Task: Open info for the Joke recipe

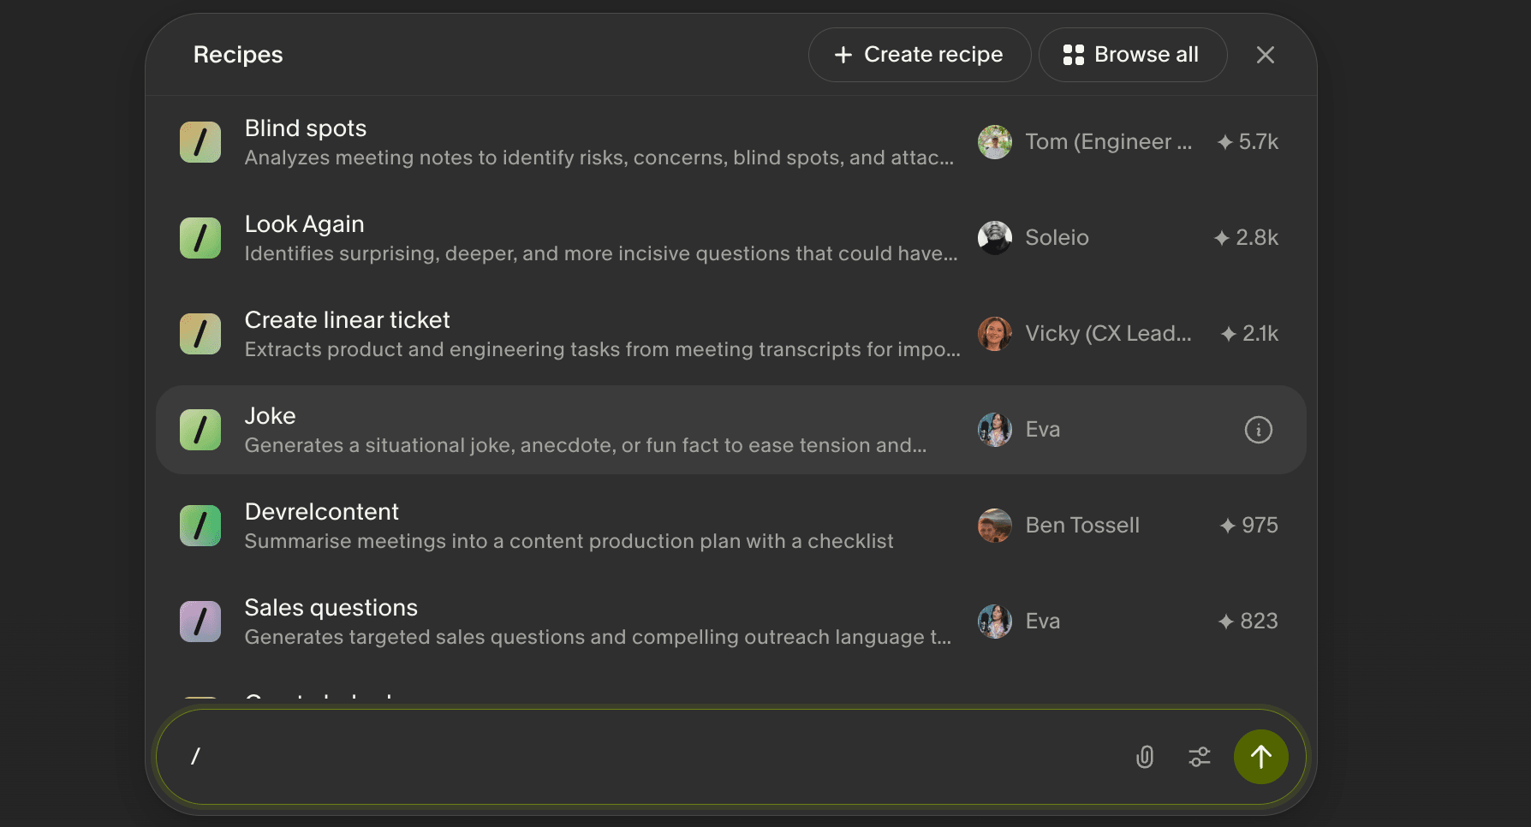Action: click(1258, 430)
